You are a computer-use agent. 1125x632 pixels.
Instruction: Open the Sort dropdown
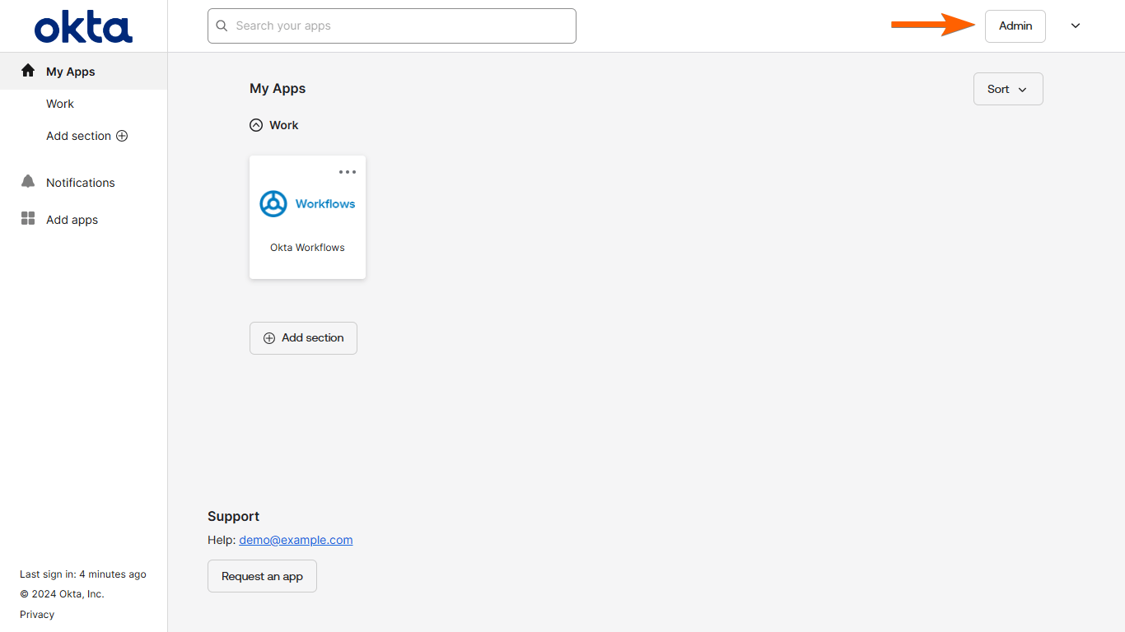pyautogui.click(x=1008, y=89)
